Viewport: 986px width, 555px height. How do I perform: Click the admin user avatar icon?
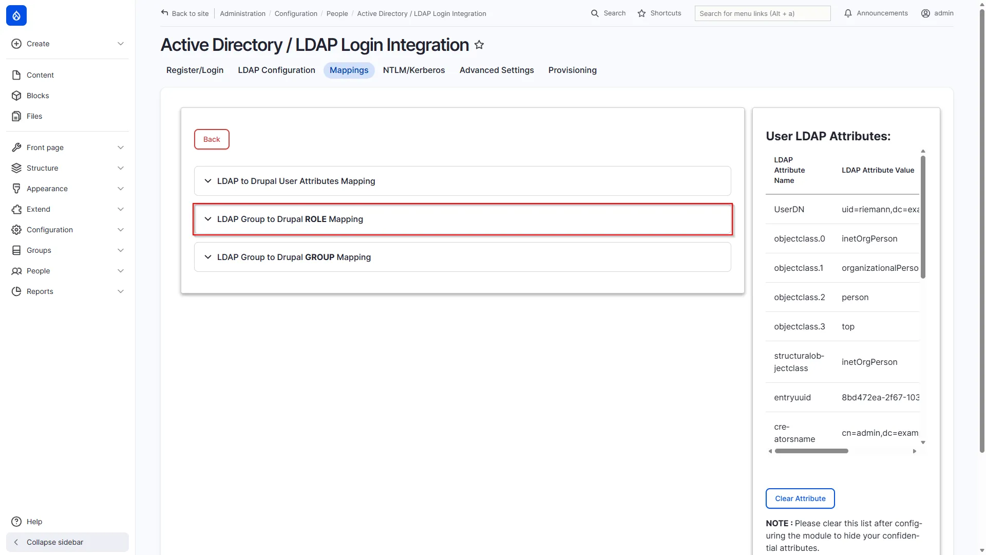tap(925, 13)
